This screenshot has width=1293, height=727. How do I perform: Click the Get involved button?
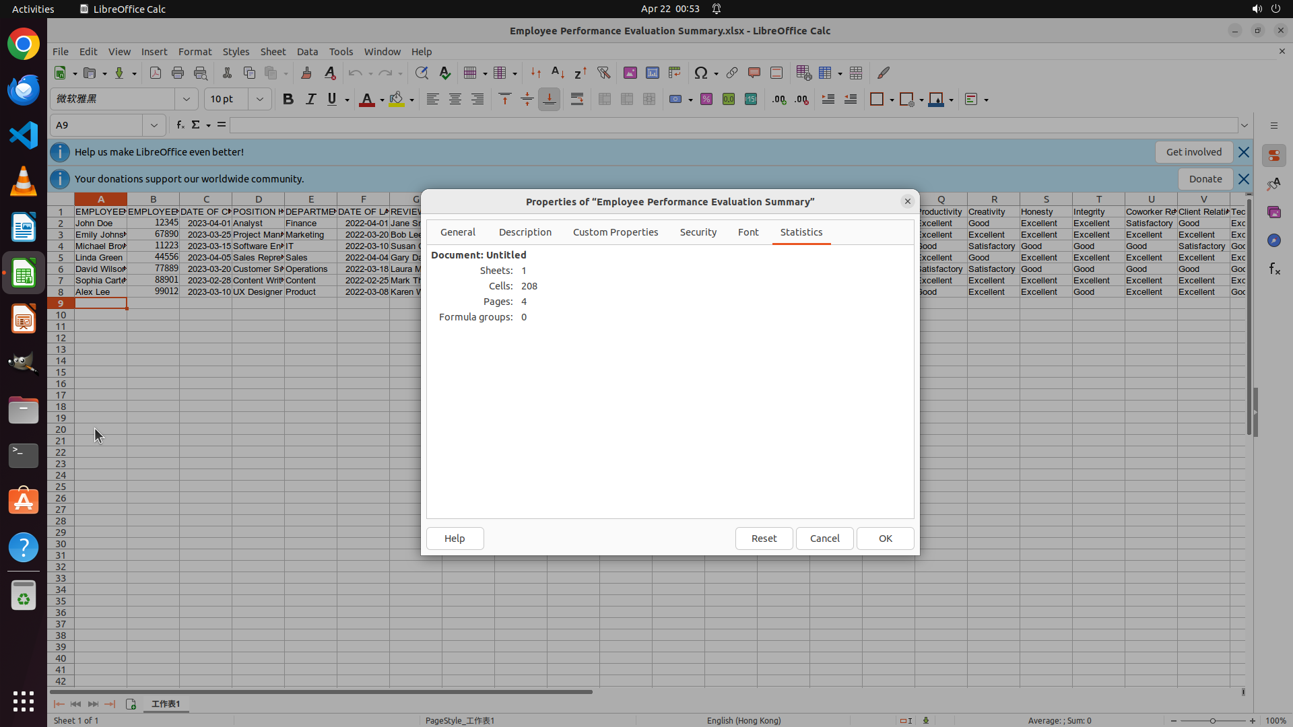[1193, 152]
